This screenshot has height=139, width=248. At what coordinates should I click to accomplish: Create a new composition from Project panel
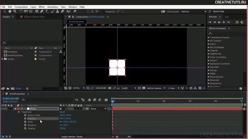click(13, 88)
